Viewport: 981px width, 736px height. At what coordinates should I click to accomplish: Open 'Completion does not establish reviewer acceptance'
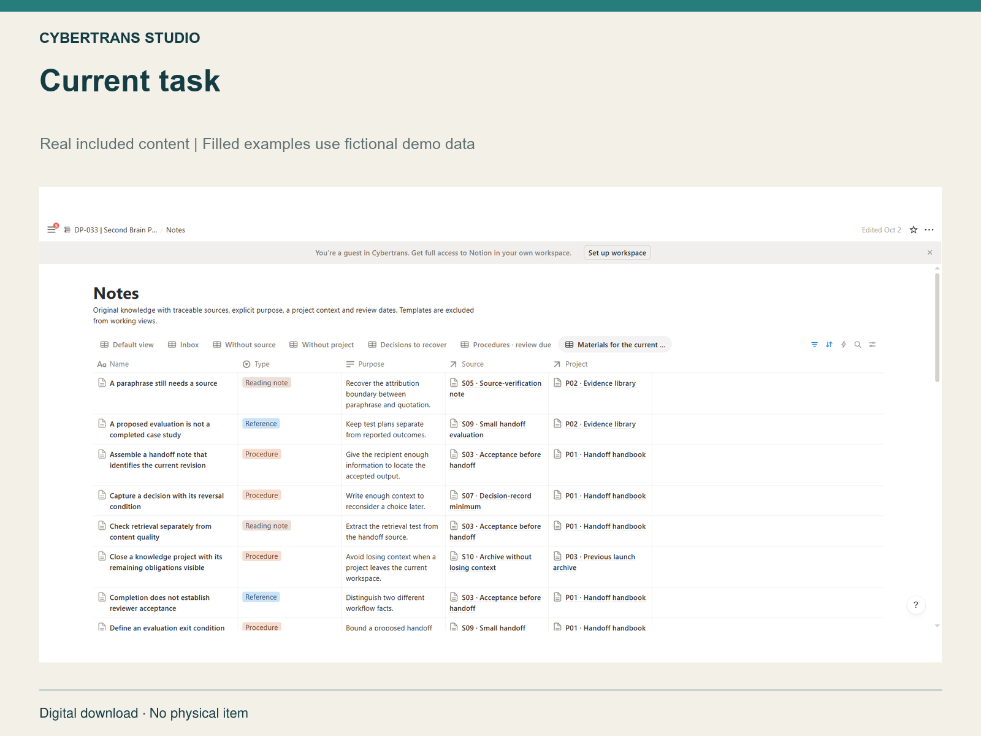point(159,603)
